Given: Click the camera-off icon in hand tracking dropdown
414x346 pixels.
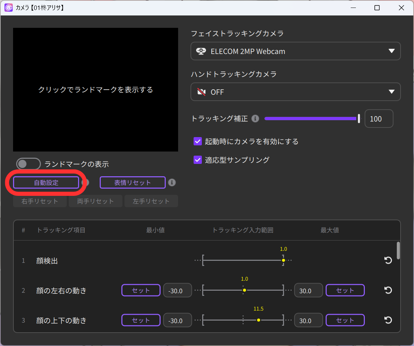Looking at the screenshot, I should 201,92.
